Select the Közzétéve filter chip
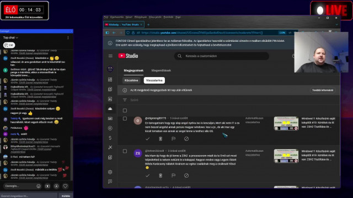The image size is (353, 198). pyautogui.click(x=131, y=80)
